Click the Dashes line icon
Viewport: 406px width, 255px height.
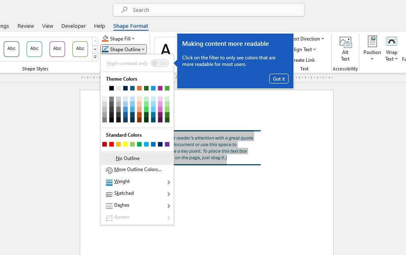pos(109,205)
